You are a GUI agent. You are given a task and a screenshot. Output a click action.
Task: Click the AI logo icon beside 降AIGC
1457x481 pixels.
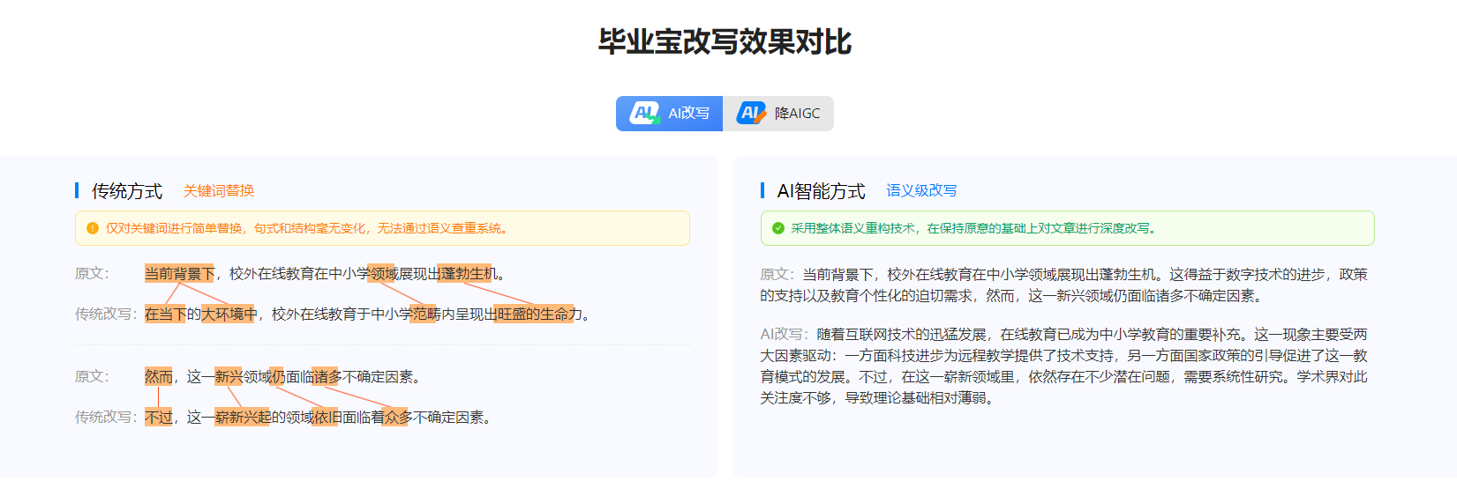click(x=751, y=114)
